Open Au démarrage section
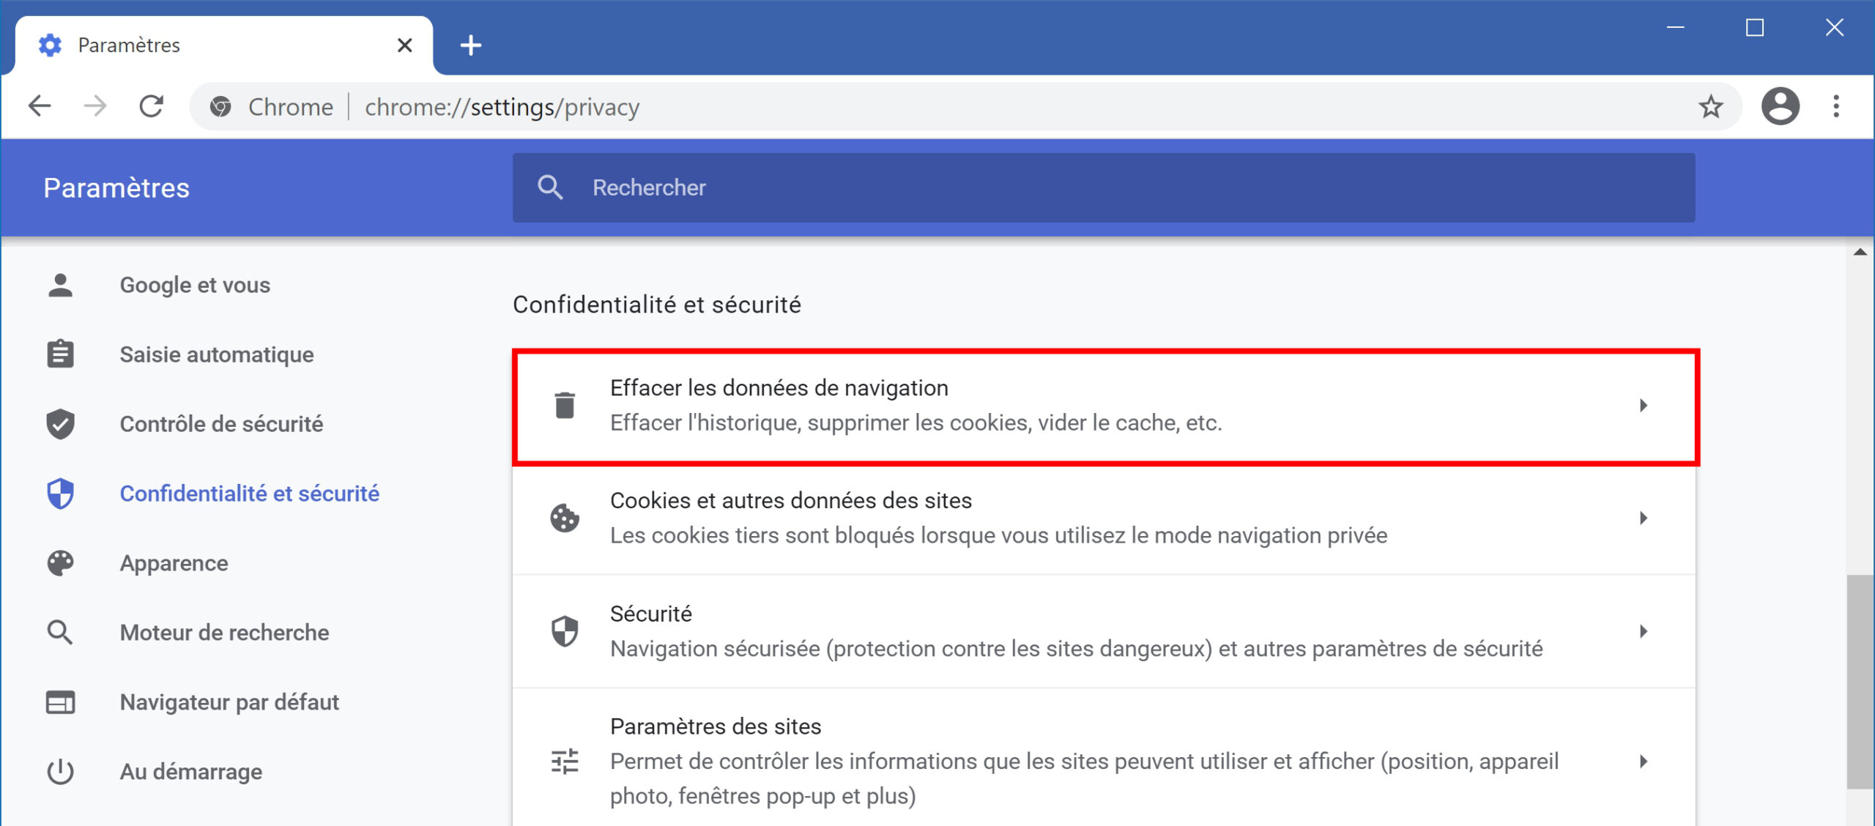 [x=190, y=772]
